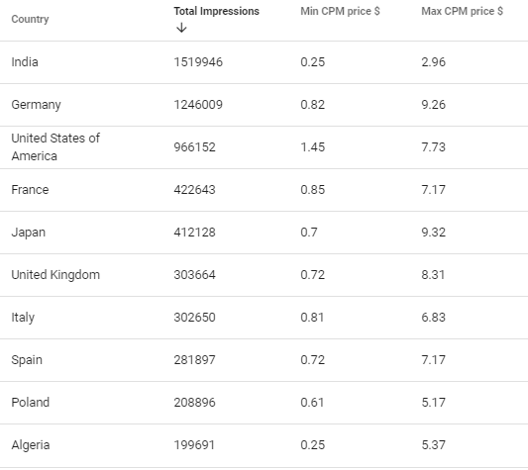The image size is (528, 470).
Task: Select the Poland row
Action: point(264,403)
